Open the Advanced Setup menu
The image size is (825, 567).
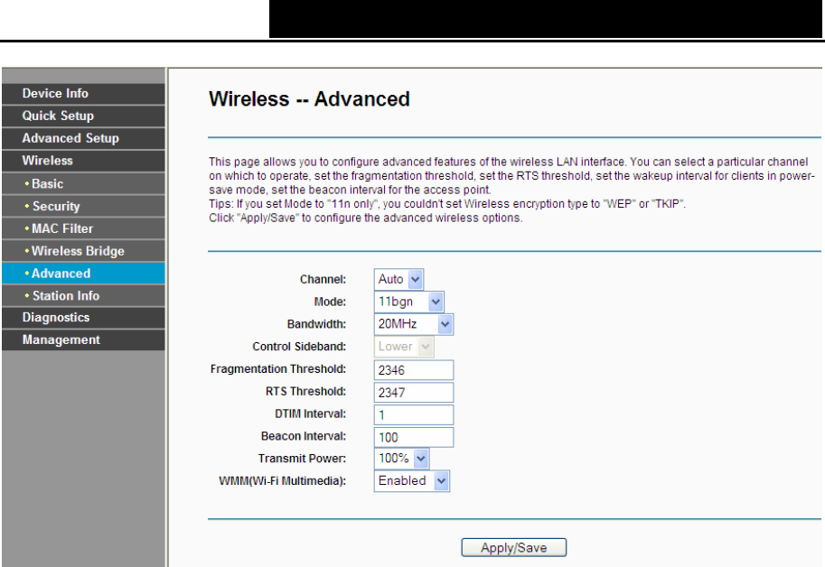(83, 138)
